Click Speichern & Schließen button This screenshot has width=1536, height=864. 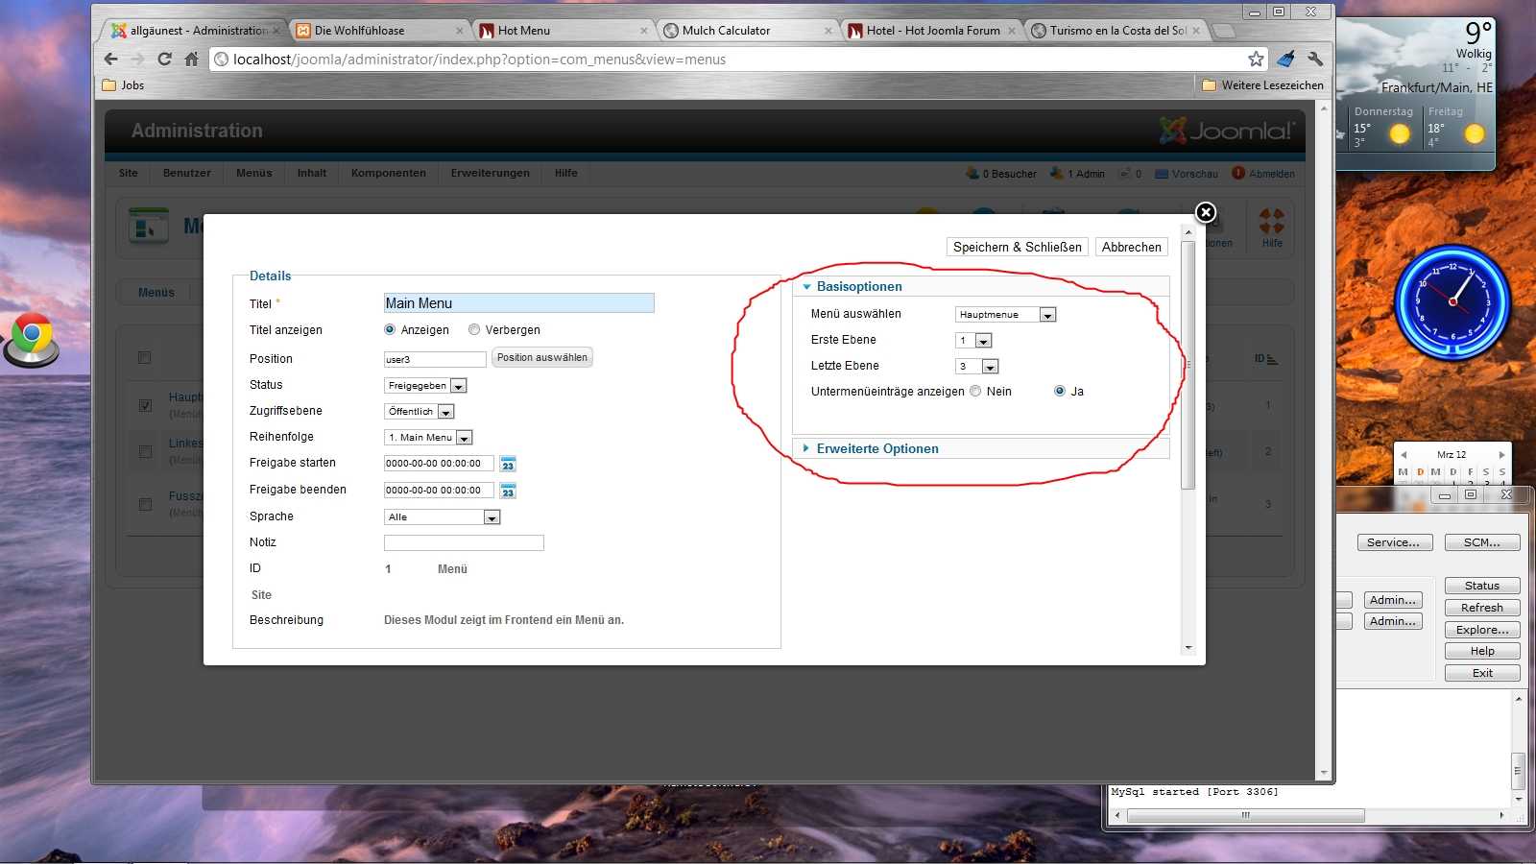pyautogui.click(x=1018, y=247)
